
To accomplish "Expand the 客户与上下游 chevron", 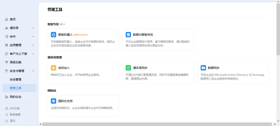I will click(33, 54).
